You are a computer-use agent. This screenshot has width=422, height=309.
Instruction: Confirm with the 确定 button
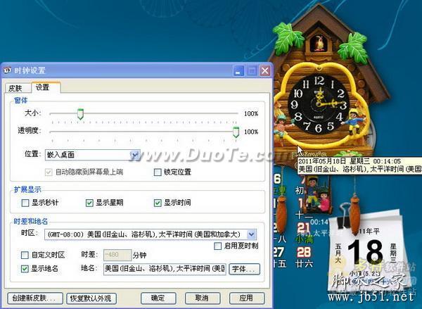[x=158, y=298]
